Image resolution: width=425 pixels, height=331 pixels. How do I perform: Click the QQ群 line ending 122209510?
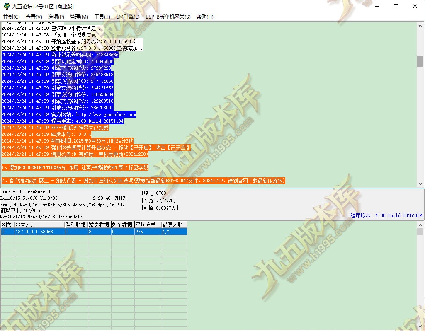[58, 101]
